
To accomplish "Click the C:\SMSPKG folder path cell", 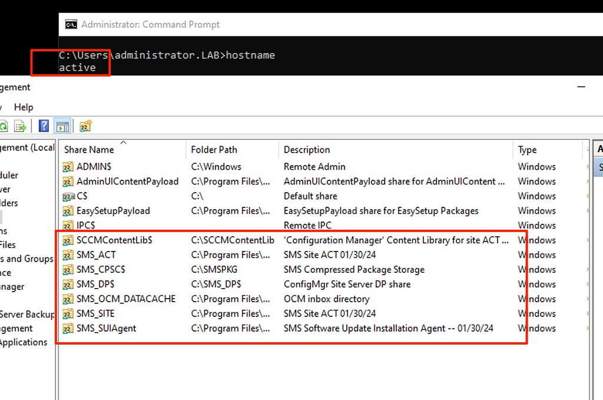I will click(214, 270).
